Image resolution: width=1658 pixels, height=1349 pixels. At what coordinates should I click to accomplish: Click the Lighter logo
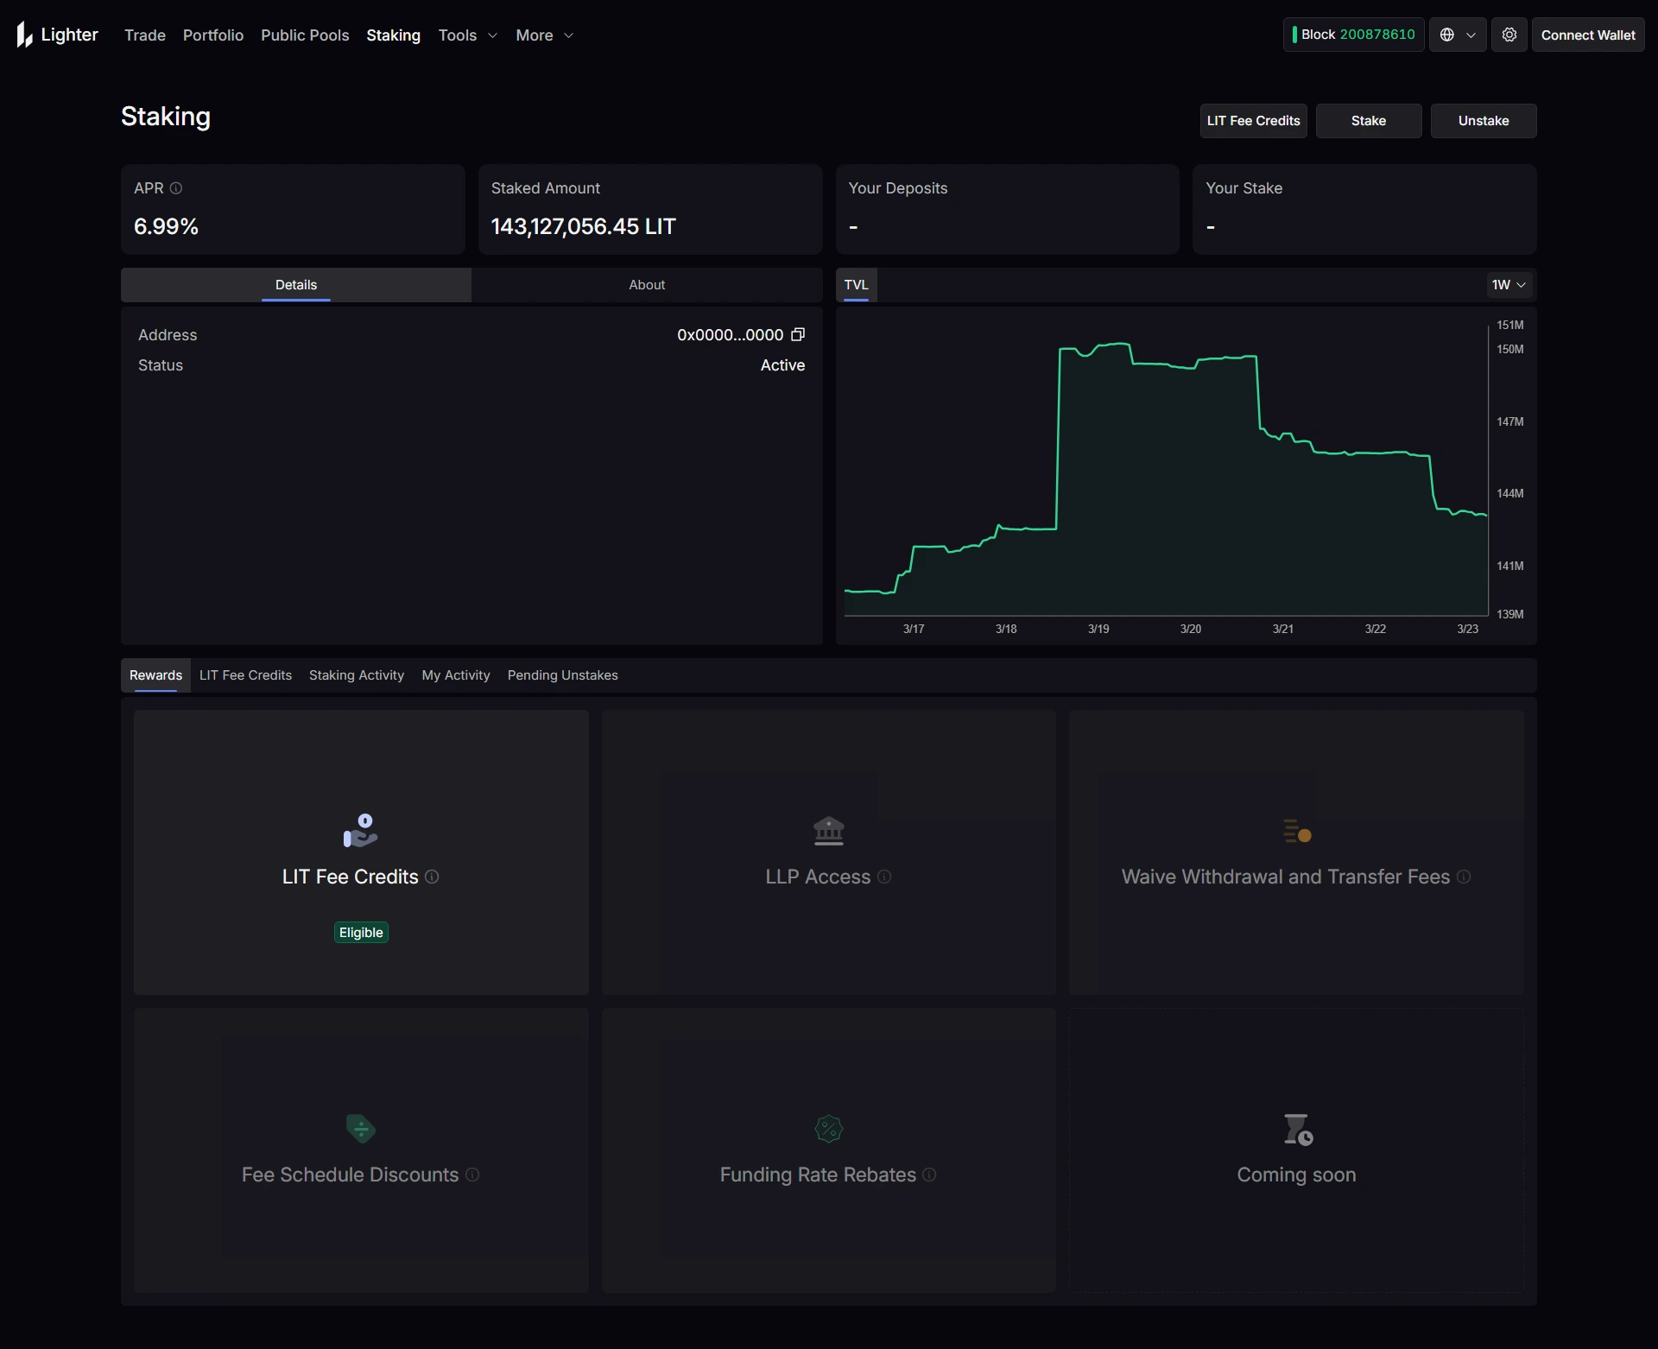55,35
